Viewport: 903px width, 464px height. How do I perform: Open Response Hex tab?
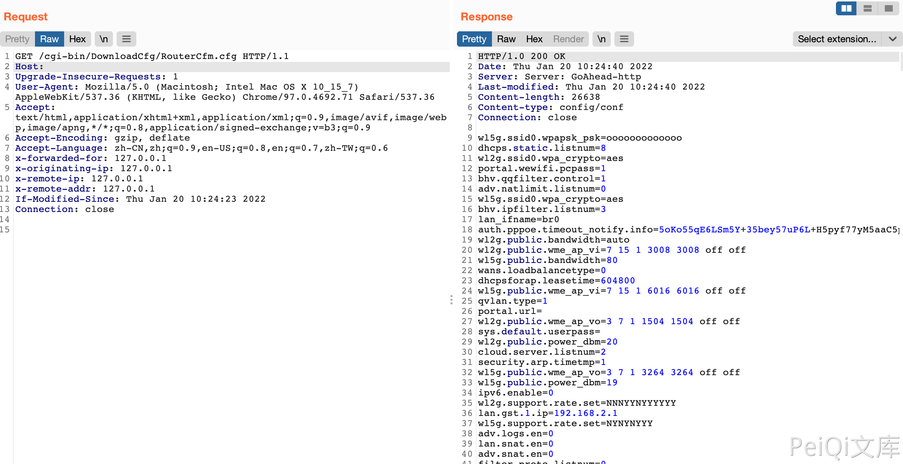pos(534,39)
